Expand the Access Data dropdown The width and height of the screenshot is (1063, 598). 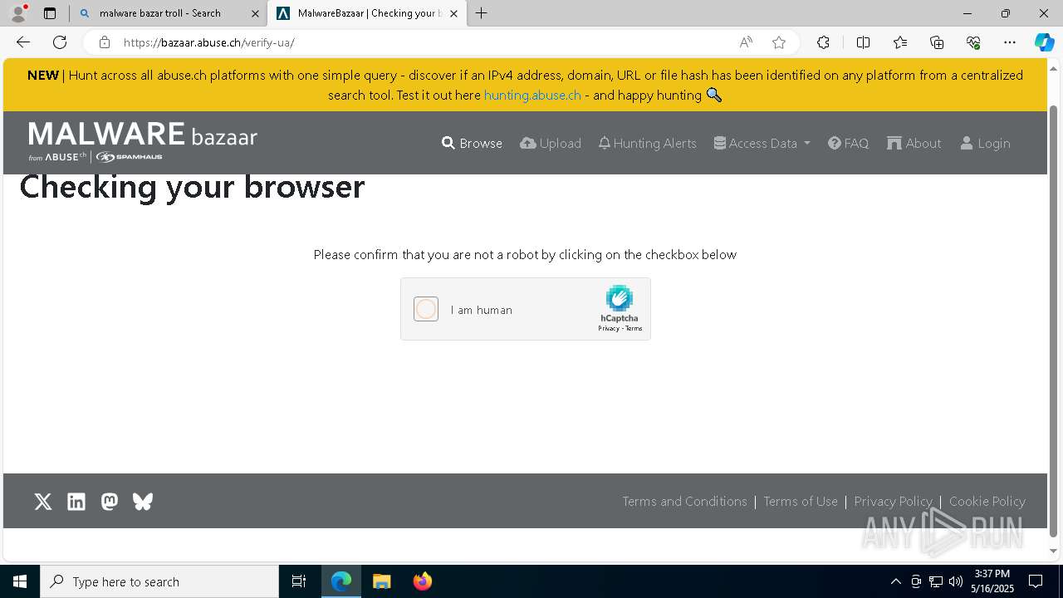762,143
